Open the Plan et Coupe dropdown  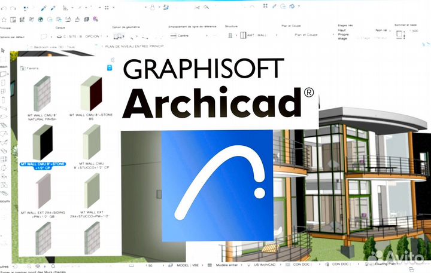[314, 35]
